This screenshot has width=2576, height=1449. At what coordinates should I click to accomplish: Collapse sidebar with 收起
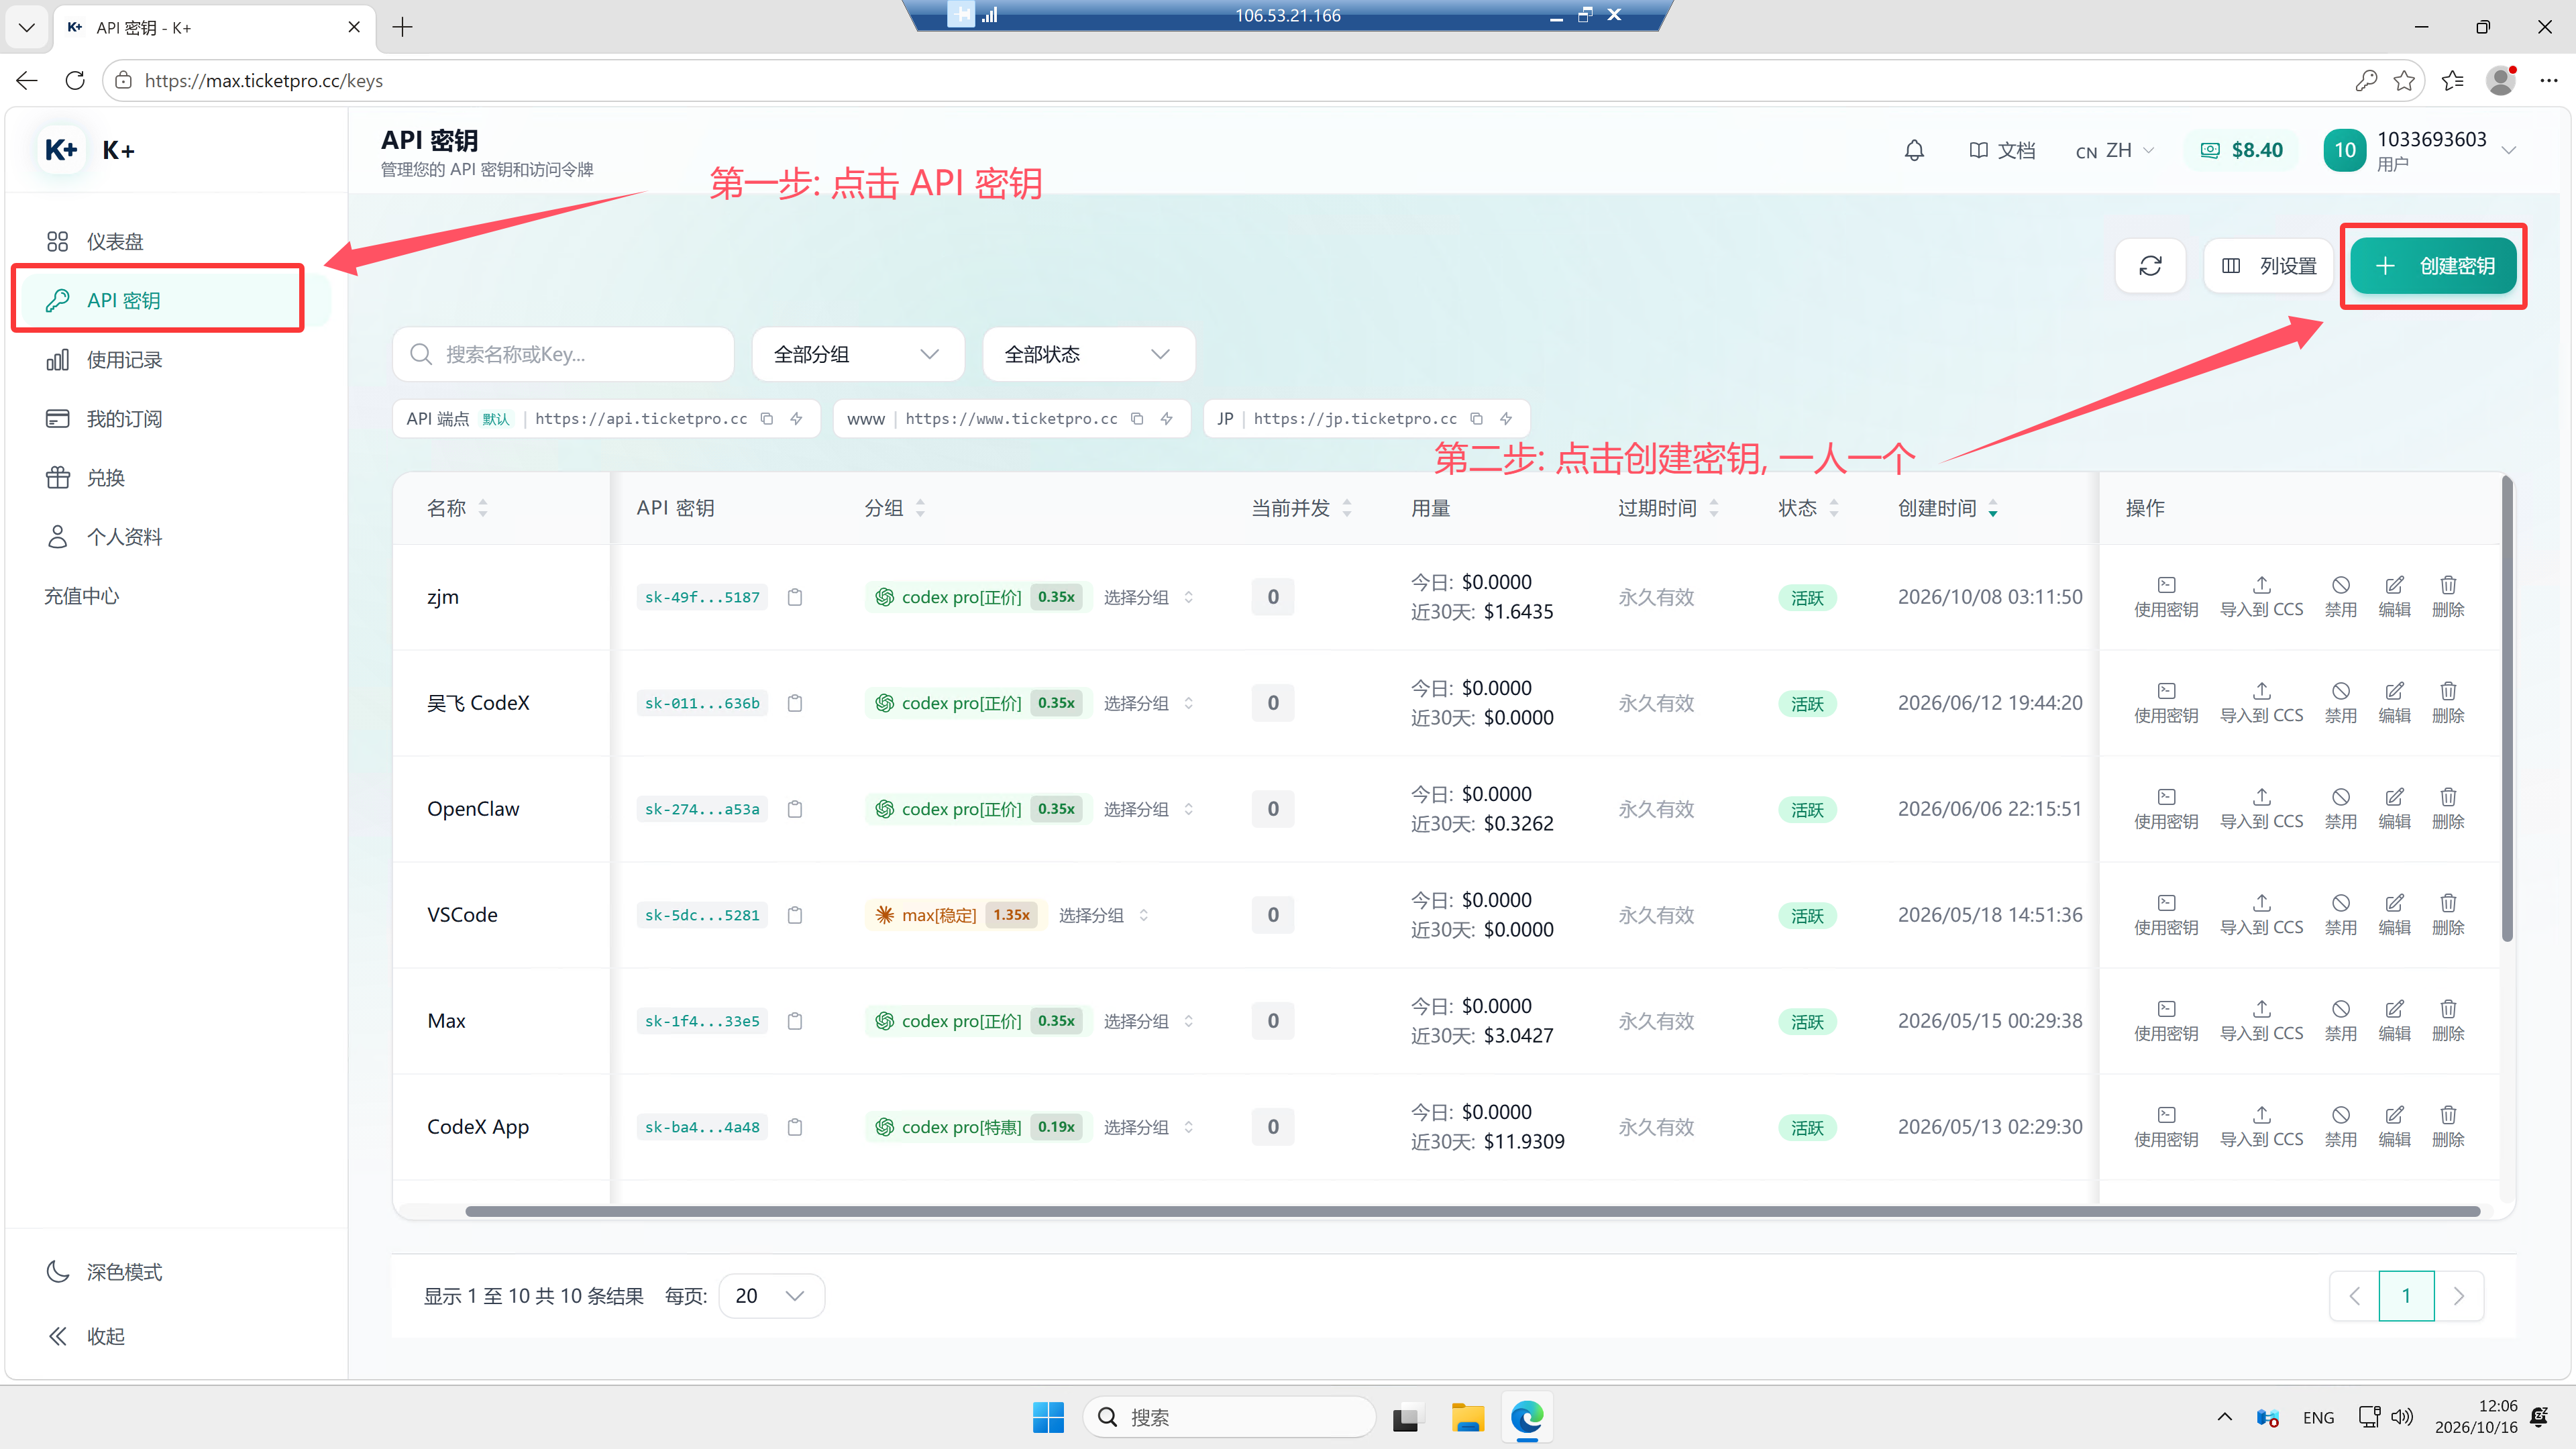tap(86, 1336)
